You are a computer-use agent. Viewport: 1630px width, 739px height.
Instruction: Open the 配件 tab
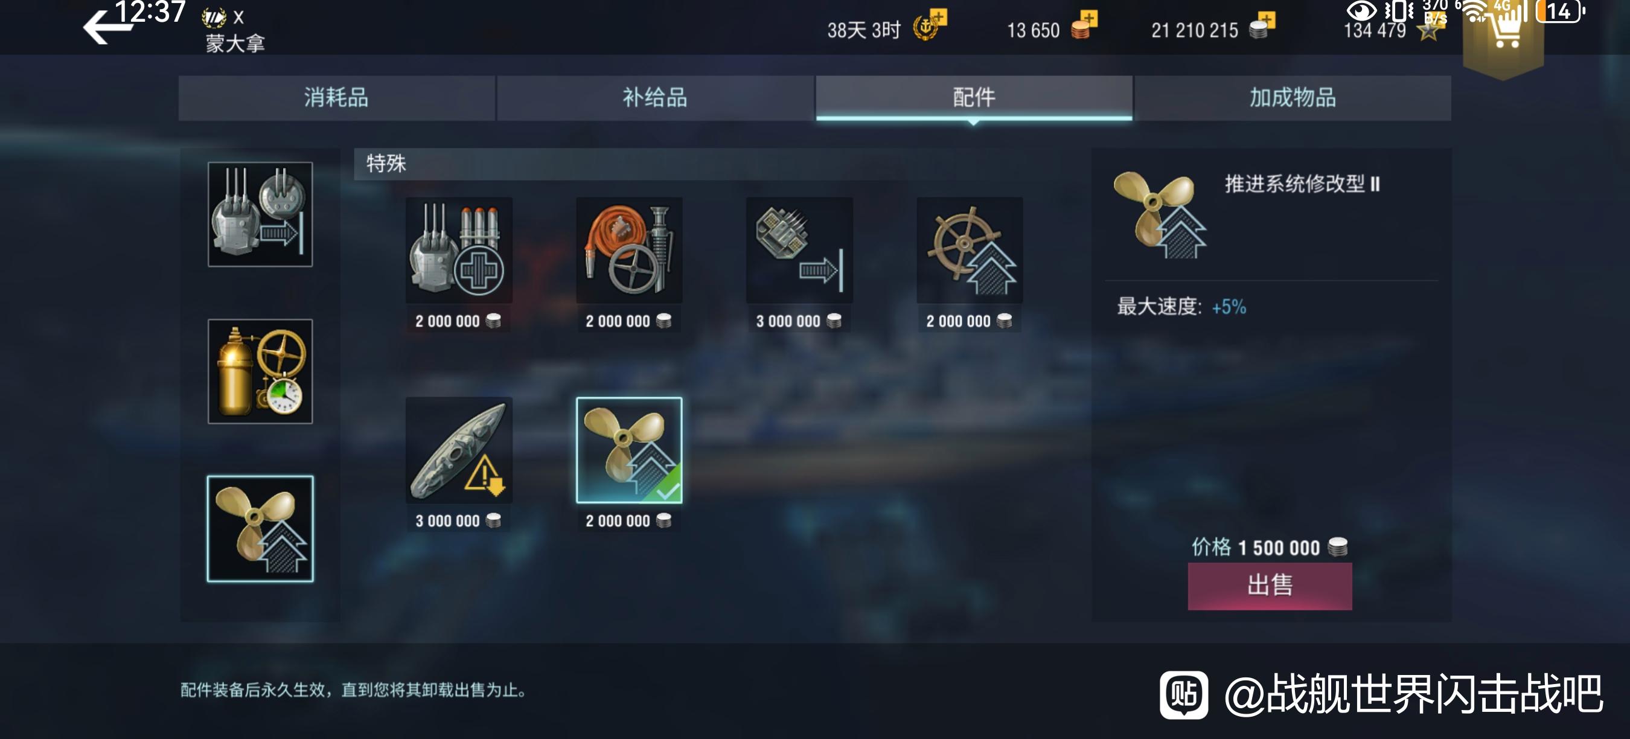click(x=974, y=97)
